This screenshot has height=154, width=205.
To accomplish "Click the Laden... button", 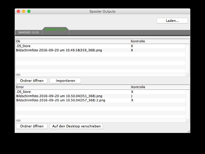I will 172,21.
